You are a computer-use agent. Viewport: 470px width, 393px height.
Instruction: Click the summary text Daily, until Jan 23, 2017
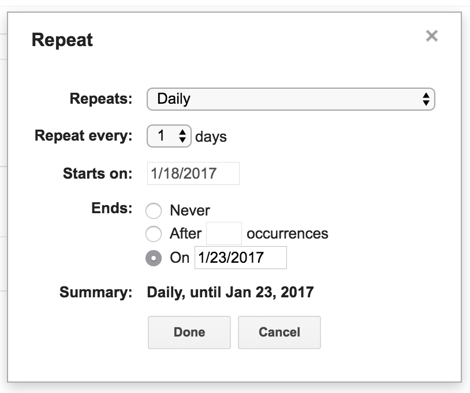[x=230, y=292]
